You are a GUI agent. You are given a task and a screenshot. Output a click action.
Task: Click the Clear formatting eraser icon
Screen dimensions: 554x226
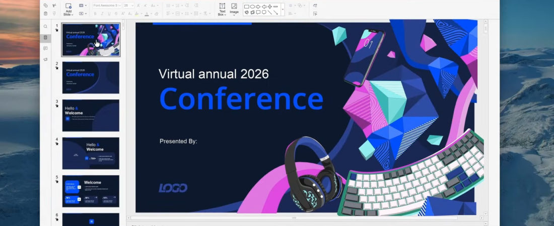coord(157,14)
